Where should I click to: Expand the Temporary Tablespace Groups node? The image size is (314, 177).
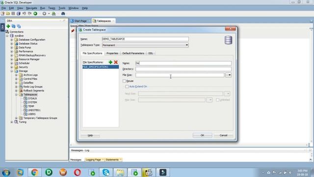tap(16, 118)
